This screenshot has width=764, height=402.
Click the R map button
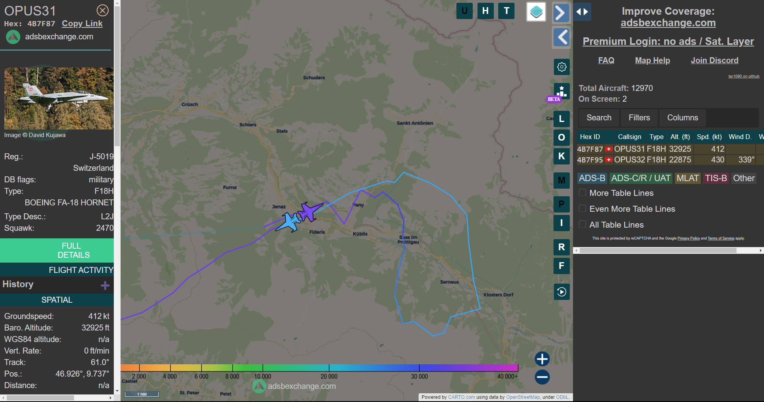[561, 247]
